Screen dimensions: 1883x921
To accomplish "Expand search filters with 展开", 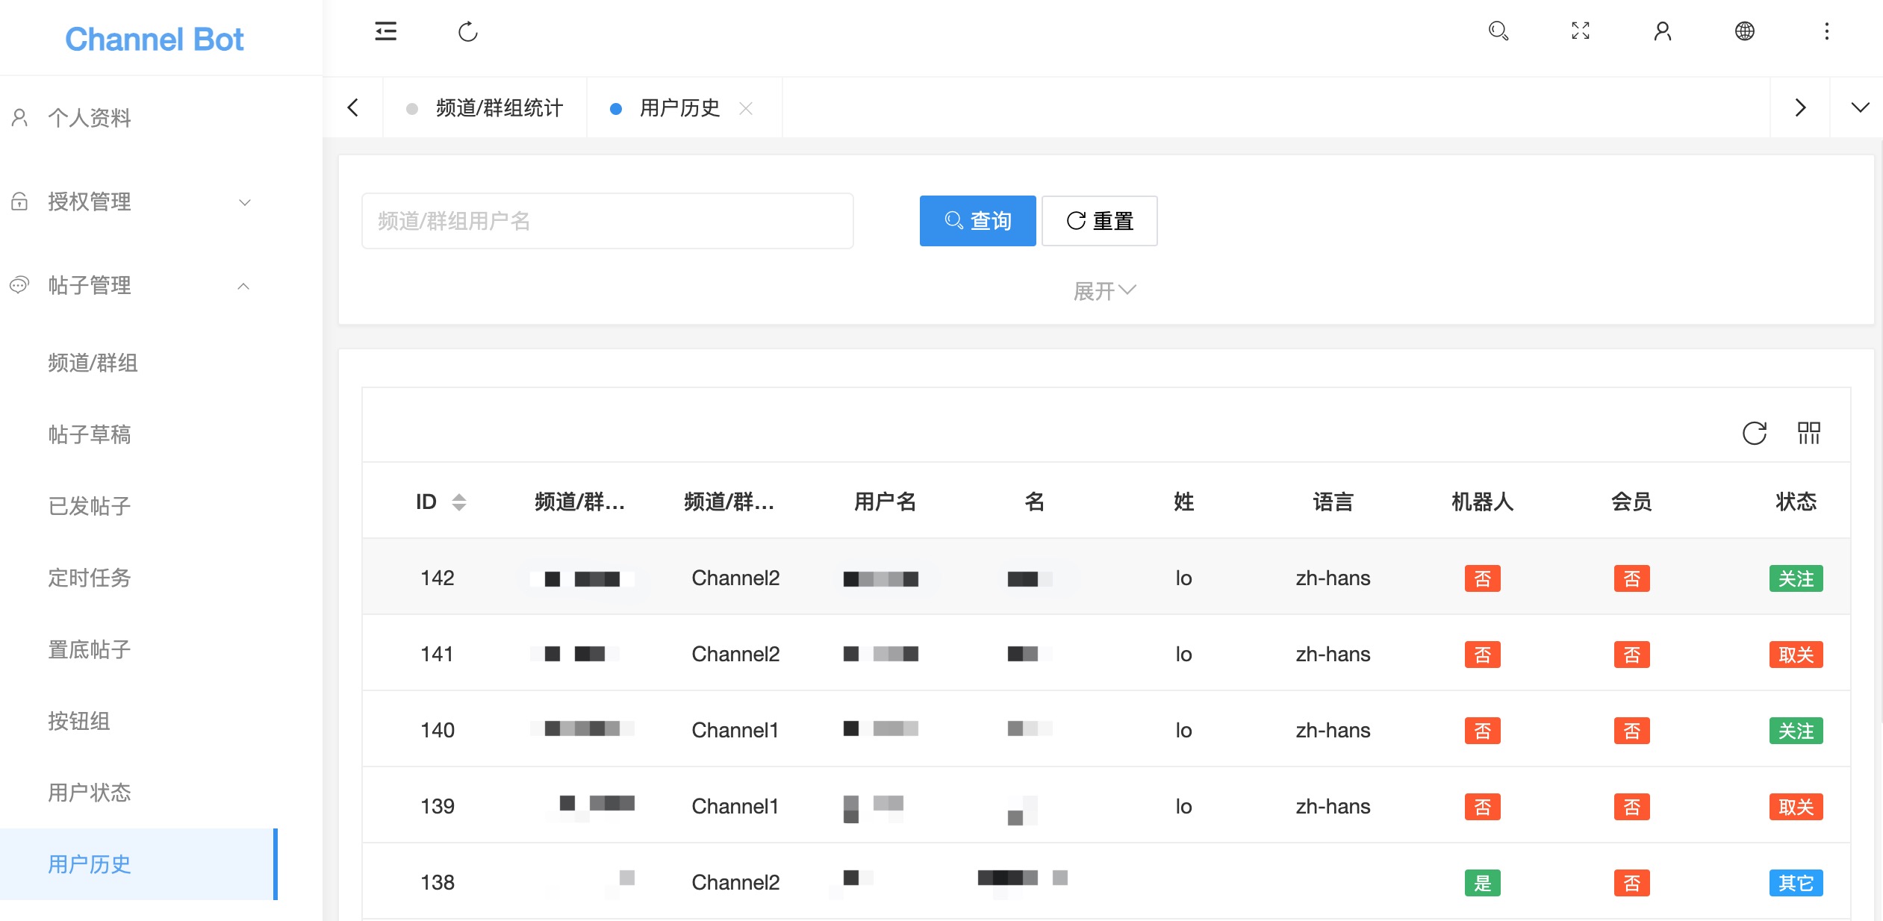I will pos(1105,291).
